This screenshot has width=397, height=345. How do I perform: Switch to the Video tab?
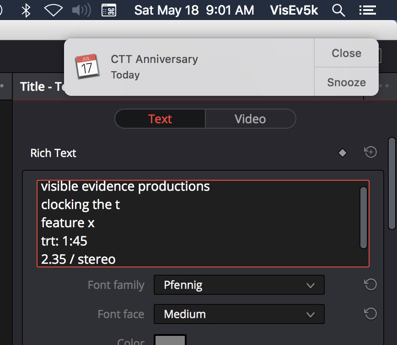coord(250,119)
